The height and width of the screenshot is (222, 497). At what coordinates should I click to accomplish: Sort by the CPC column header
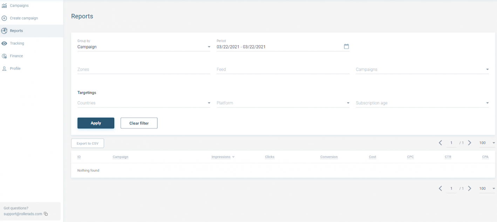click(410, 157)
